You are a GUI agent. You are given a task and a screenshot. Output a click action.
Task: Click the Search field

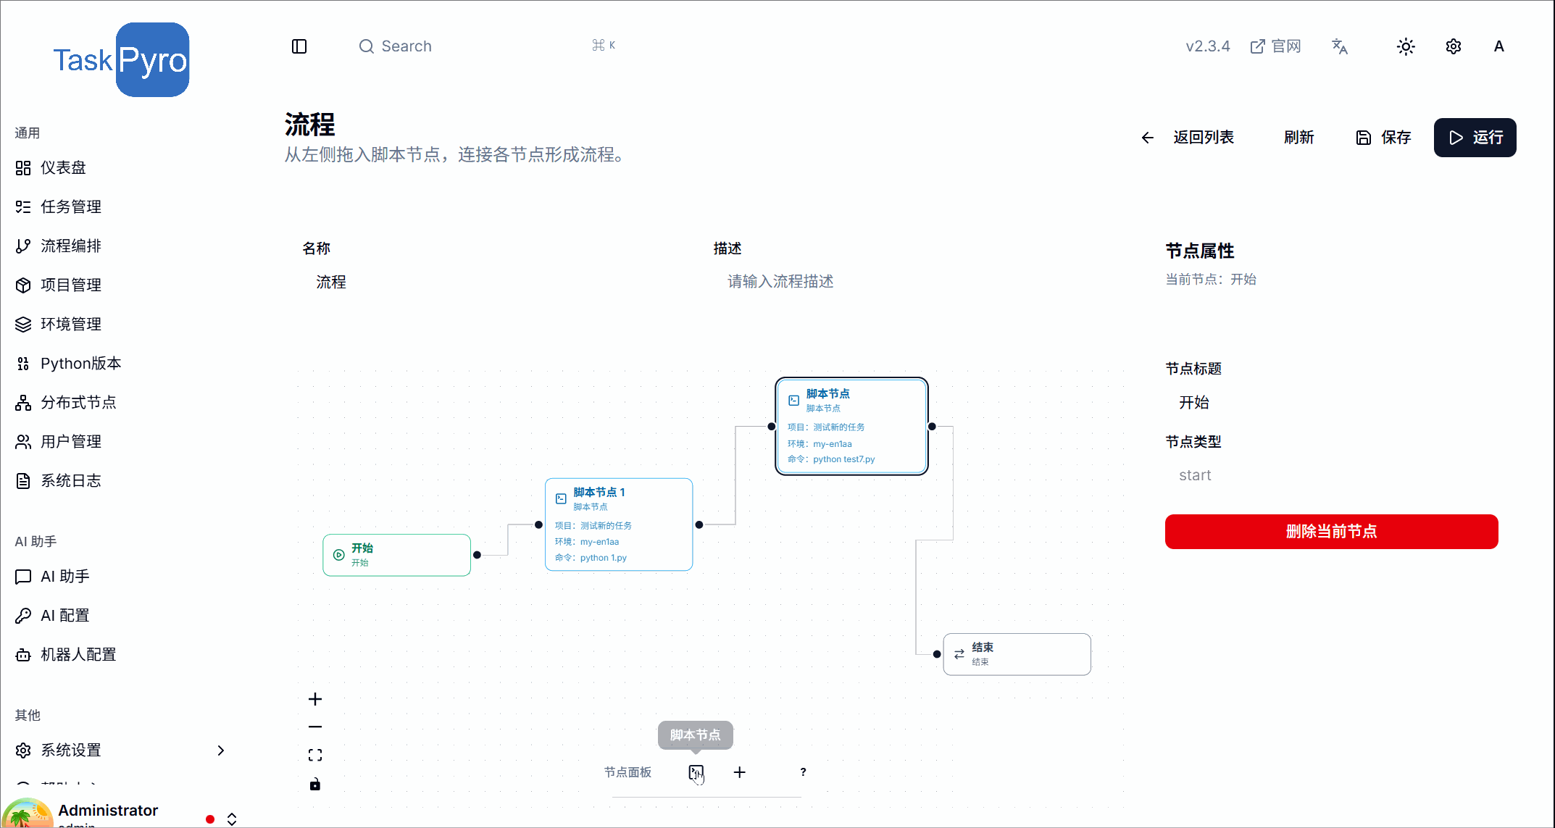[x=487, y=46]
